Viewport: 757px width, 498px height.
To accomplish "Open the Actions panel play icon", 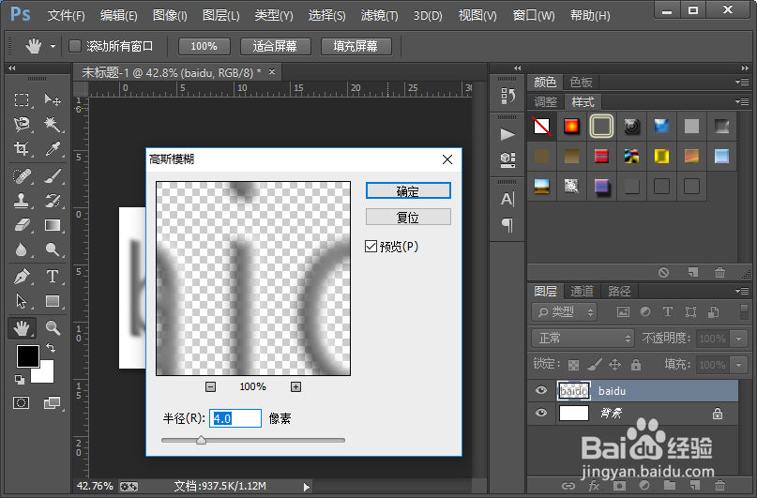I will click(x=507, y=134).
